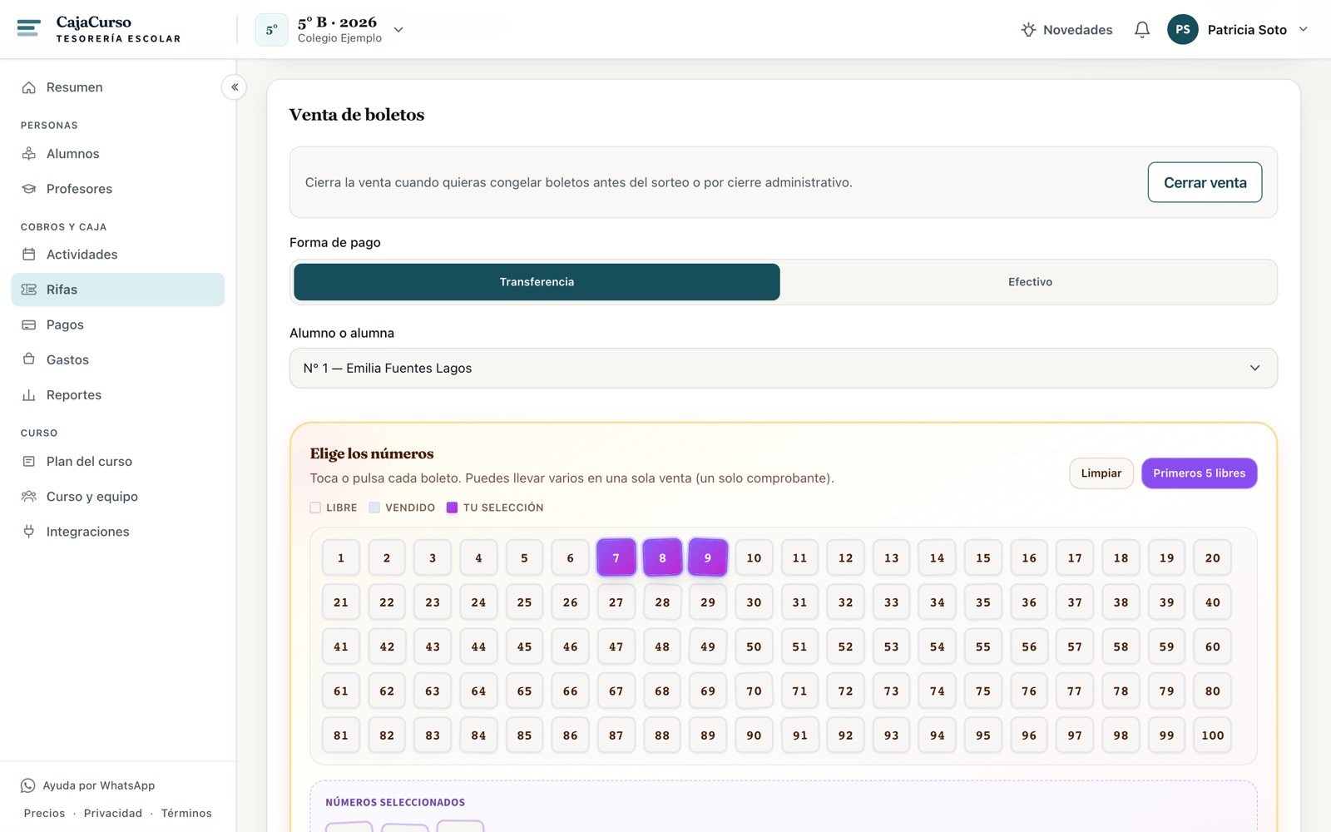
Task: Collapse the sidebar with the double-chevron button
Action: (x=235, y=87)
